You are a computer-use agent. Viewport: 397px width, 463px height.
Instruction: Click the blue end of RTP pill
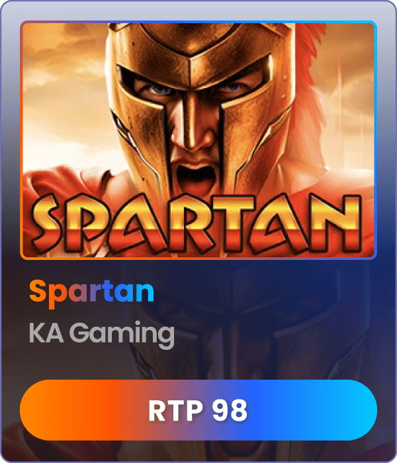point(345,410)
